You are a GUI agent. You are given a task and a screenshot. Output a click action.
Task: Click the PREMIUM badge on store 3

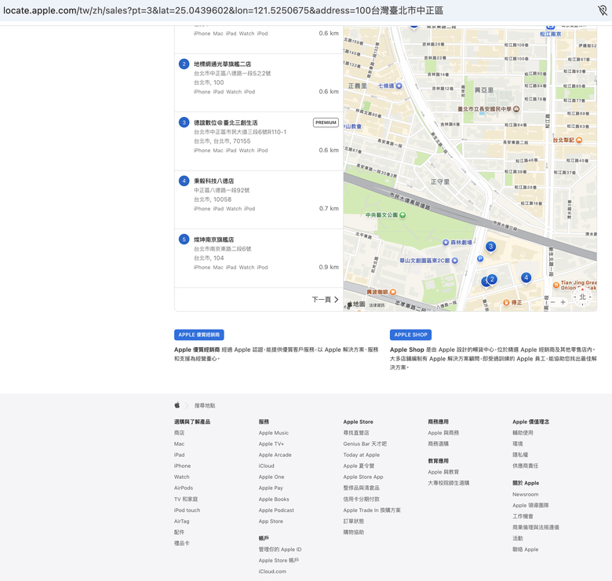326,122
